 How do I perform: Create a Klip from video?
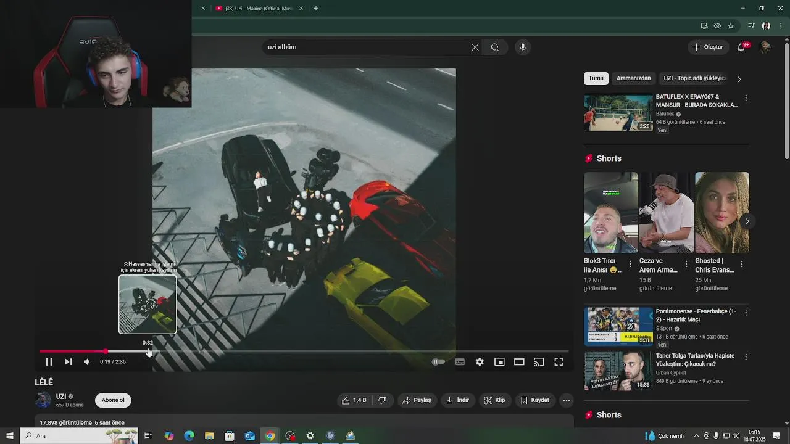494,400
